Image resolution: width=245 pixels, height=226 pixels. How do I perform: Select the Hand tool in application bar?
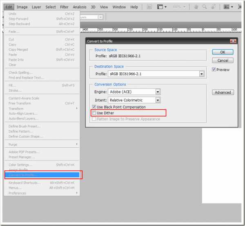click(196, 7)
